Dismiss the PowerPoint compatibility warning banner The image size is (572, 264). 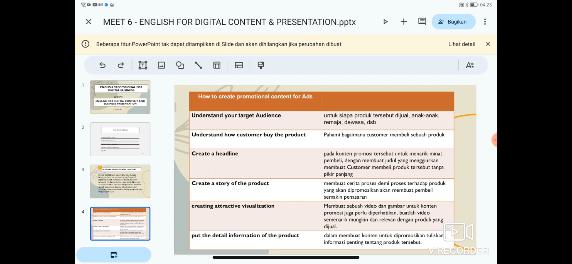coord(488,44)
